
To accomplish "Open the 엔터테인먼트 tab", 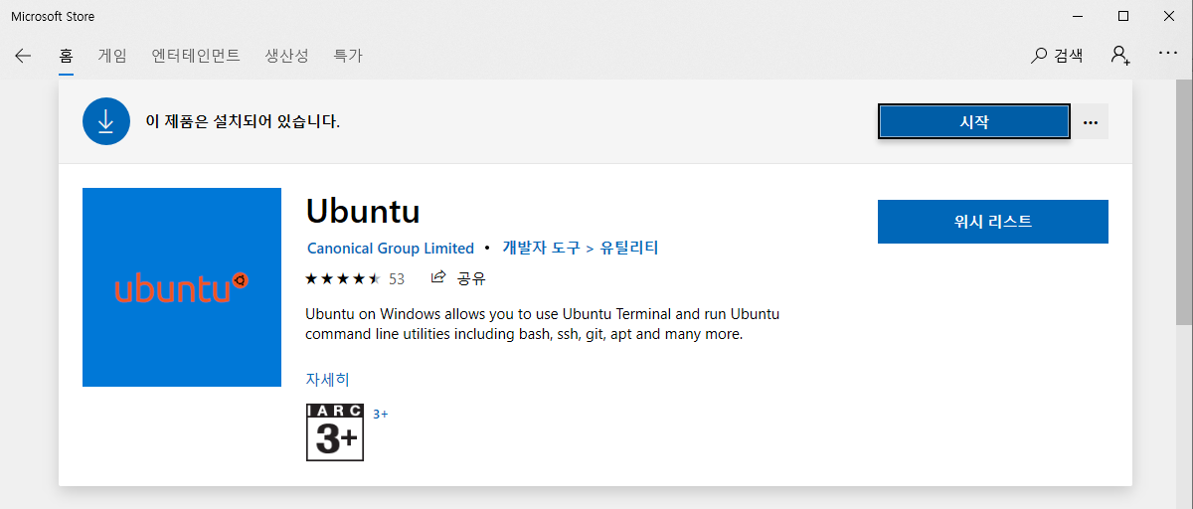I will point(196,56).
